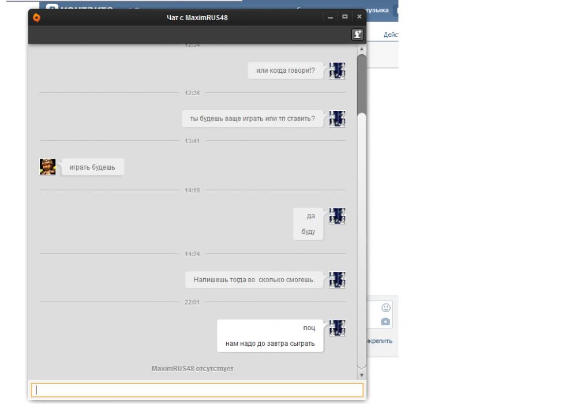Click the avatar next to "или когда говори!?"
The height and width of the screenshot is (404, 577).
[337, 70]
